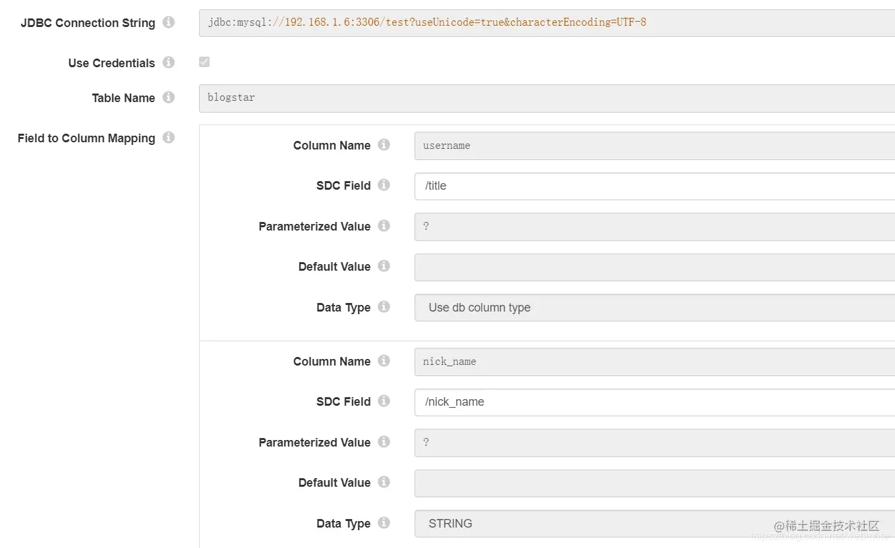
Task: Click info icon for username Column Name
Action: pyautogui.click(x=384, y=145)
